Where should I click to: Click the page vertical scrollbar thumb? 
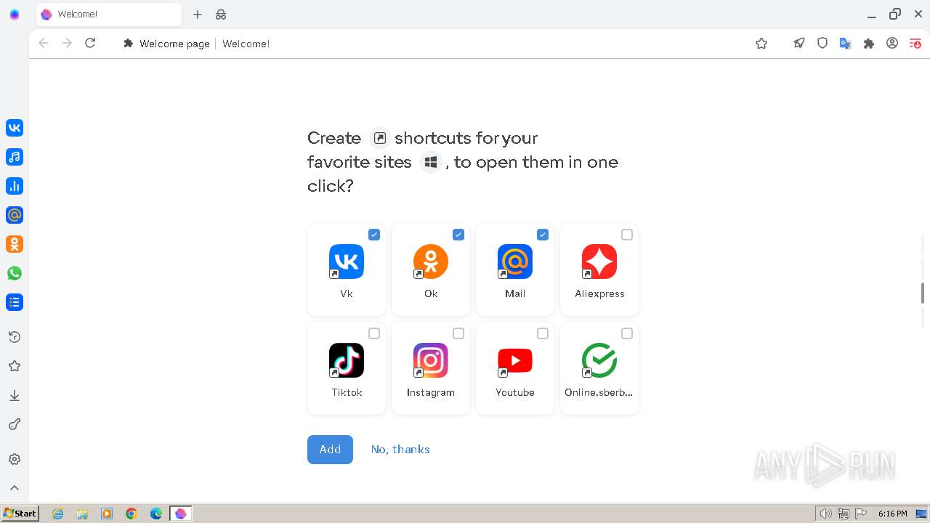click(923, 293)
